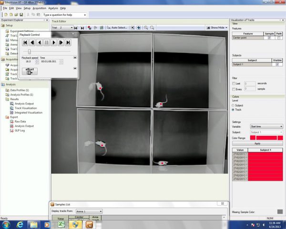Image resolution: width=286 pixels, height=229 pixels.
Task: Open the Show/Hide dropdown
Action: coord(217,28)
